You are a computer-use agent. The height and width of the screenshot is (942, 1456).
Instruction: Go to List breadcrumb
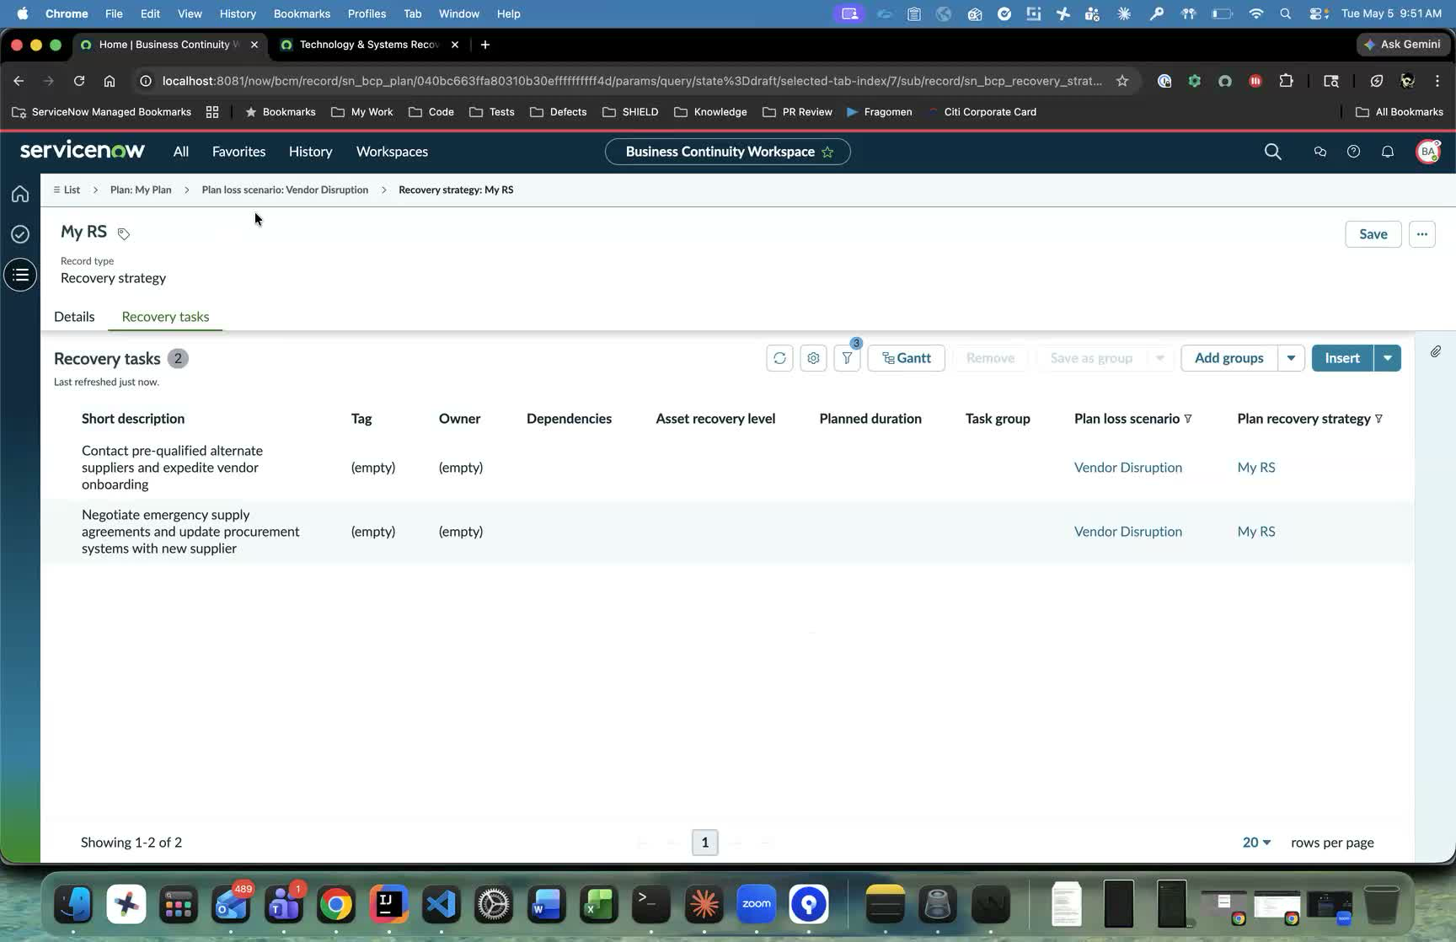[67, 190]
